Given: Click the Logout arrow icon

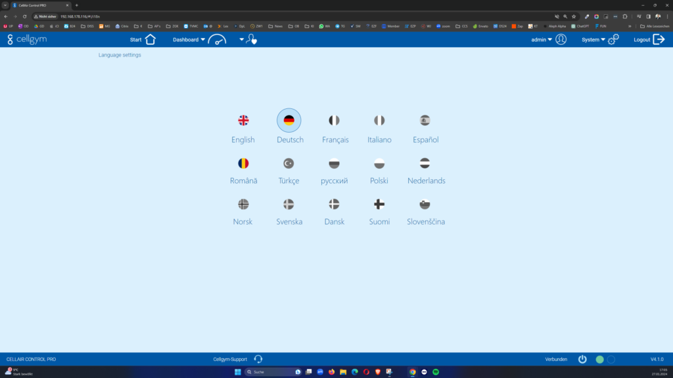Looking at the screenshot, I should tap(659, 39).
